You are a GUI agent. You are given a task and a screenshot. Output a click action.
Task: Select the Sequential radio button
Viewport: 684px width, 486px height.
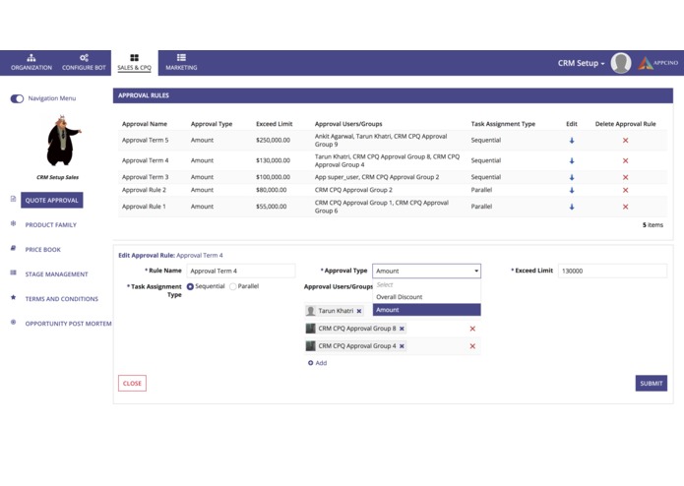point(190,287)
